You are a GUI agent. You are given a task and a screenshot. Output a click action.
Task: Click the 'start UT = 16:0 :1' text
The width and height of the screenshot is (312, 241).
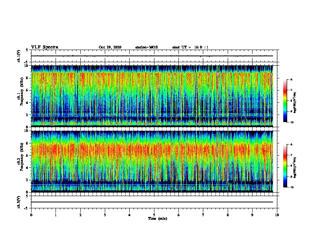tap(190, 47)
